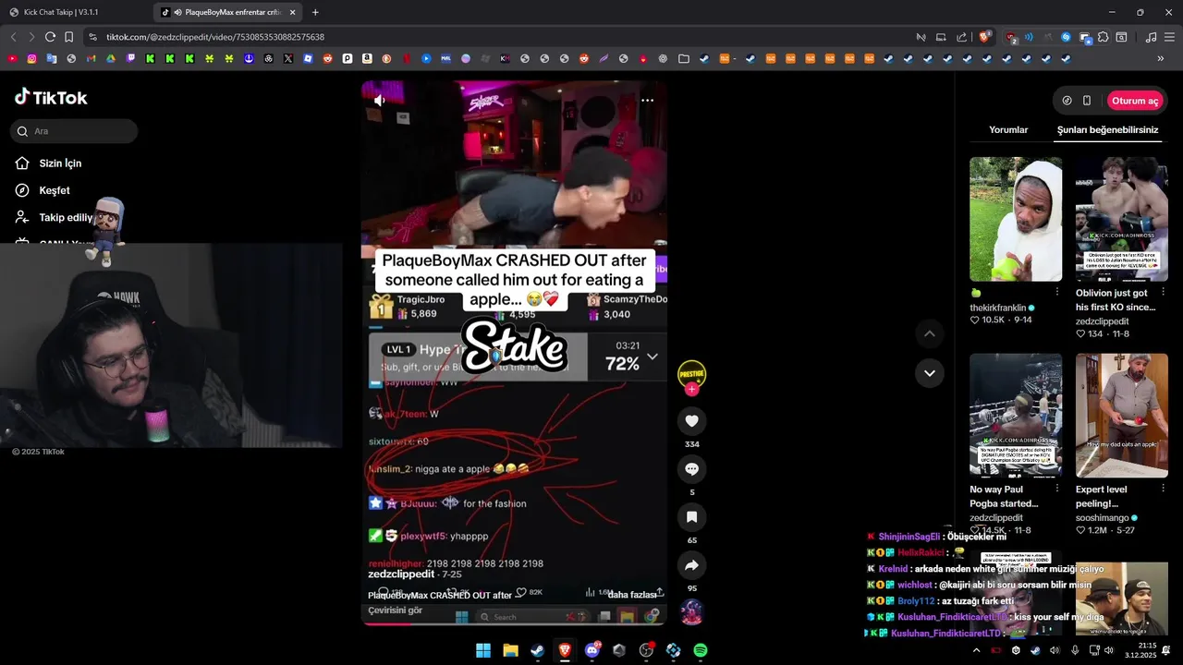The width and height of the screenshot is (1183, 665).
Task: Click the zedzclippedit author name under video
Action: pyautogui.click(x=401, y=574)
